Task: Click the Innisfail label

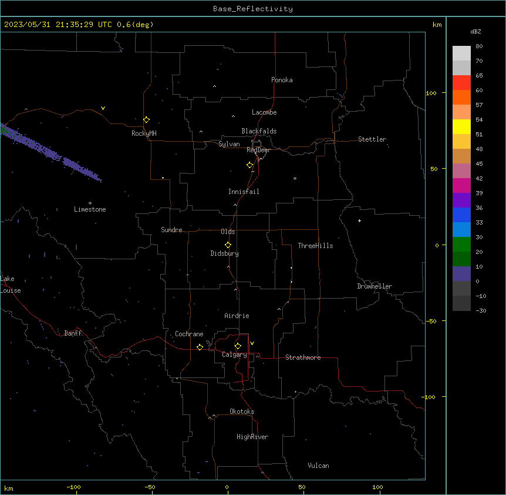Action: click(x=244, y=192)
